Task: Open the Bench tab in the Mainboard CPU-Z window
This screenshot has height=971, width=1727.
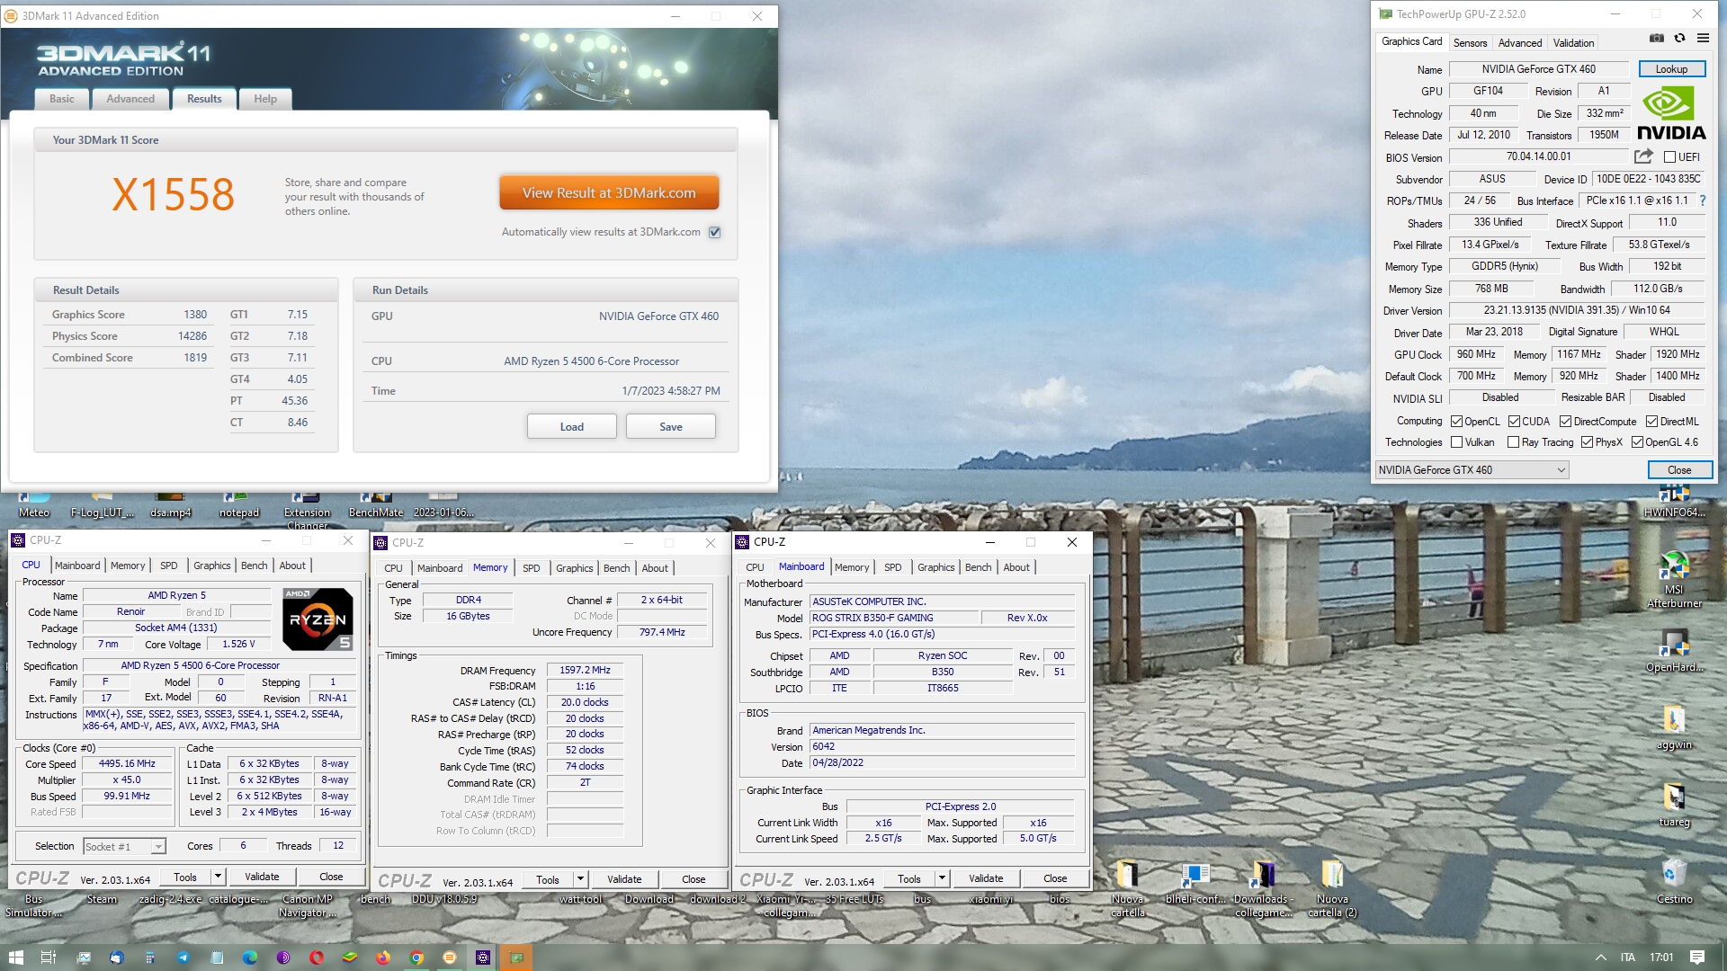Action: [x=978, y=567]
